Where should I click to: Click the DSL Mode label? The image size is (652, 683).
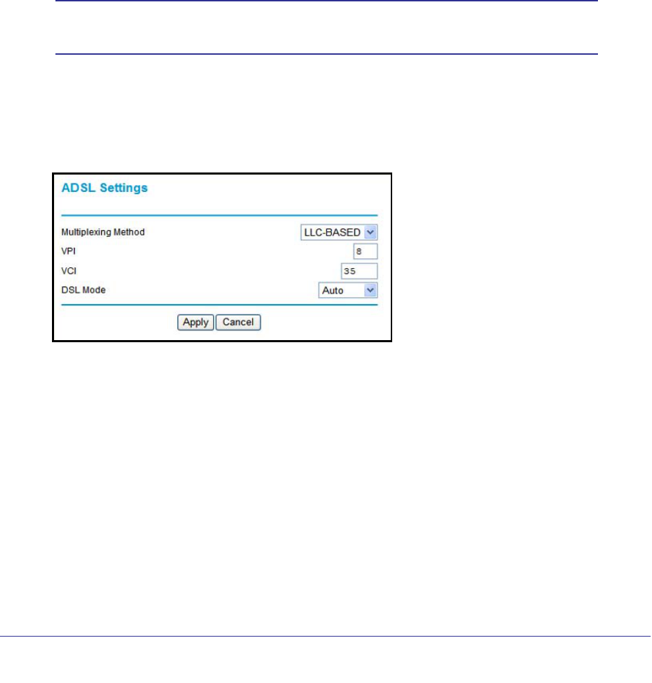(84, 290)
